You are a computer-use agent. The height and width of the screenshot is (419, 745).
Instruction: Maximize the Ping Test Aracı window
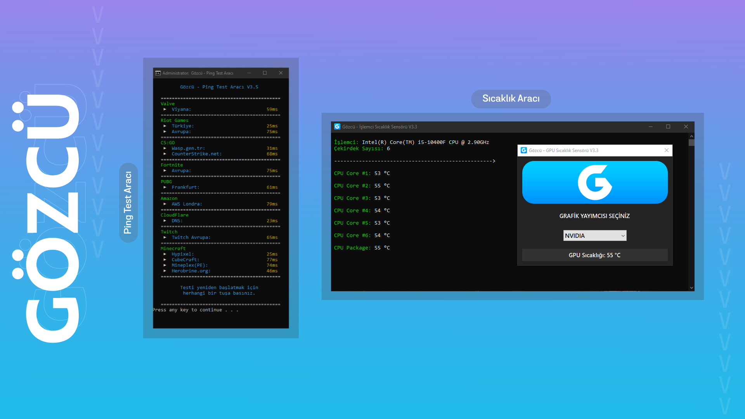coord(265,73)
